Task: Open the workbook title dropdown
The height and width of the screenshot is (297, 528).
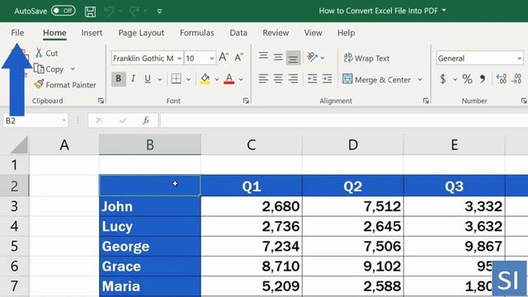Action: (444, 11)
